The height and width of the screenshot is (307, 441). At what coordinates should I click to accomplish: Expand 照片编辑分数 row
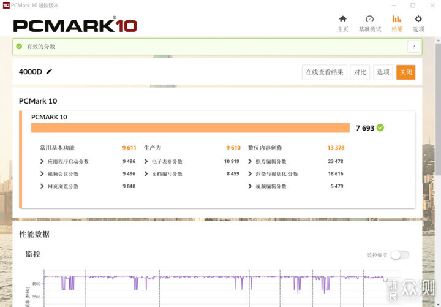[x=250, y=161]
